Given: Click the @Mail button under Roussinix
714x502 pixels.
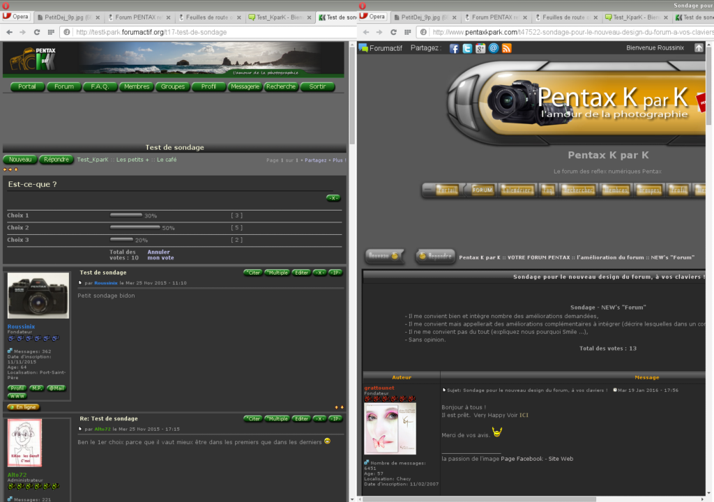Looking at the screenshot, I should [56, 388].
